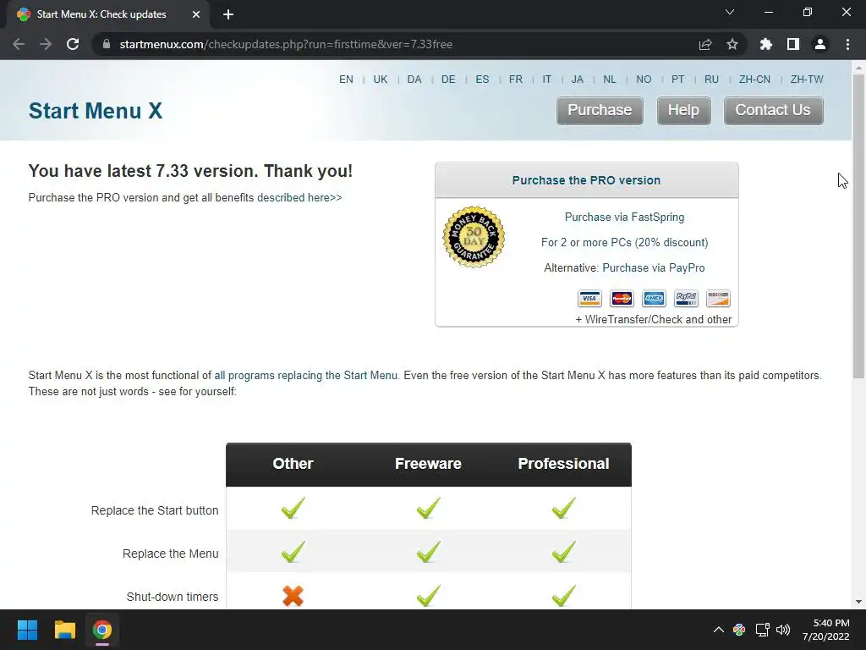Reload the page with the refresh icon
This screenshot has height=650, width=866.
click(x=73, y=44)
